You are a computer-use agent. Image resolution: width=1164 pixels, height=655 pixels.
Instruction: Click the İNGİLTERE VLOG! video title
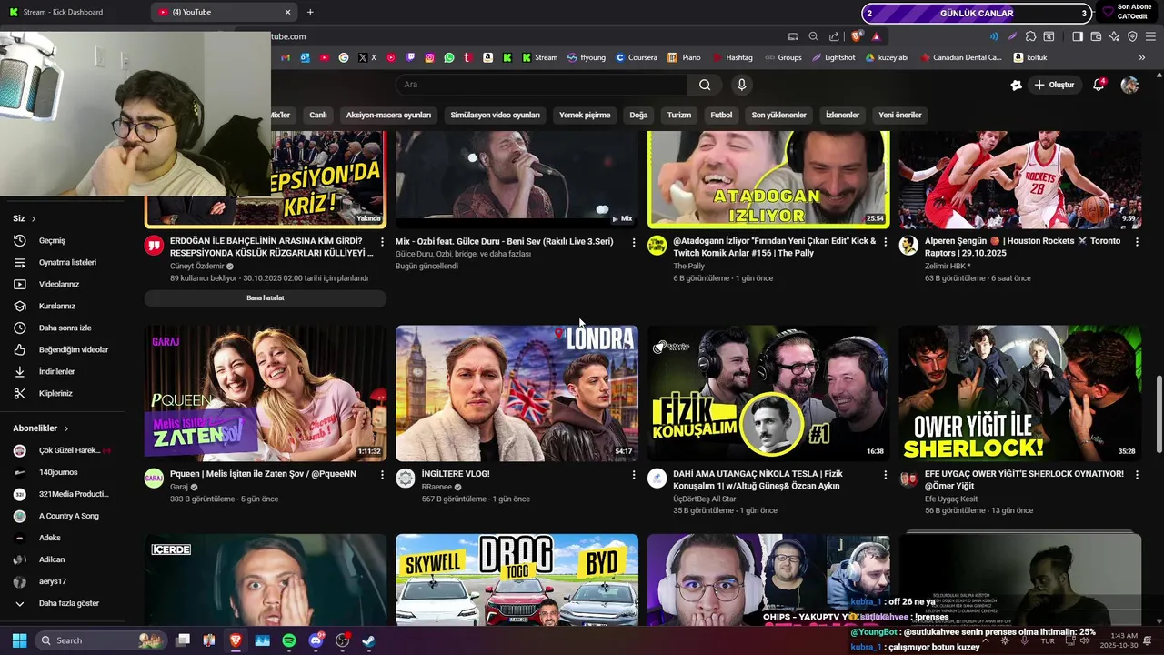coord(456,474)
